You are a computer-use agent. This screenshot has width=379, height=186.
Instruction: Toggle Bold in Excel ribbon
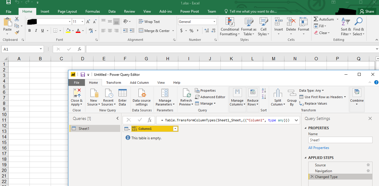[x=29, y=31]
